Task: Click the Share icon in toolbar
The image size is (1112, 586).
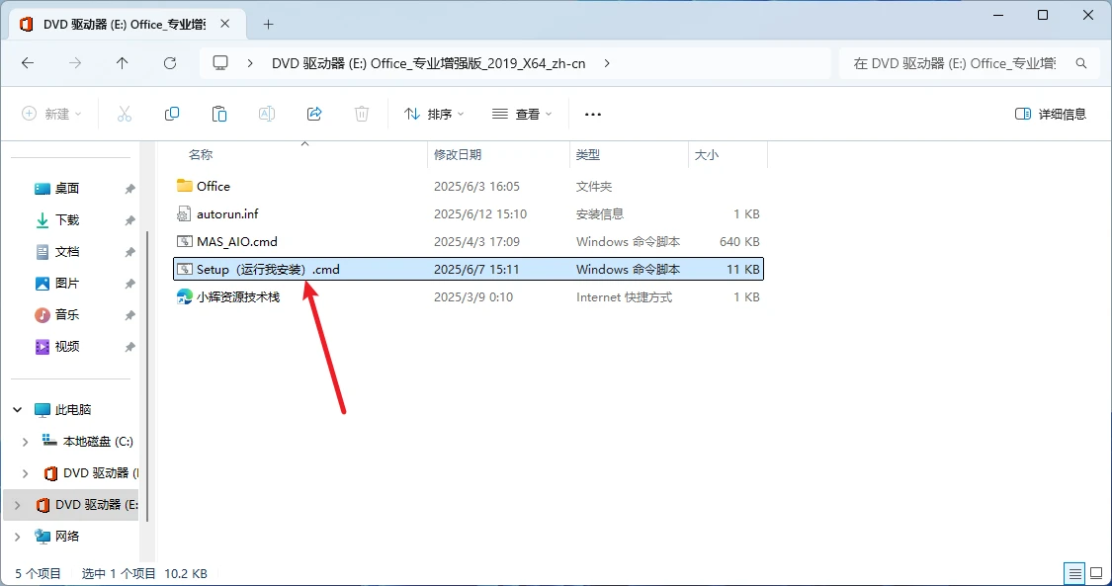Action: tap(314, 114)
